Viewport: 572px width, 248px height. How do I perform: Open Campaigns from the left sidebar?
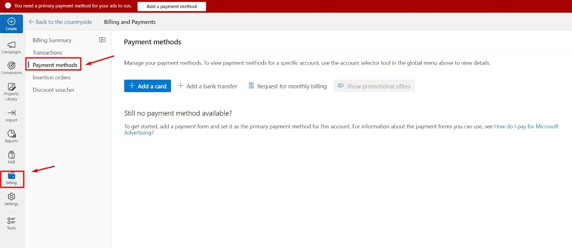(x=11, y=47)
